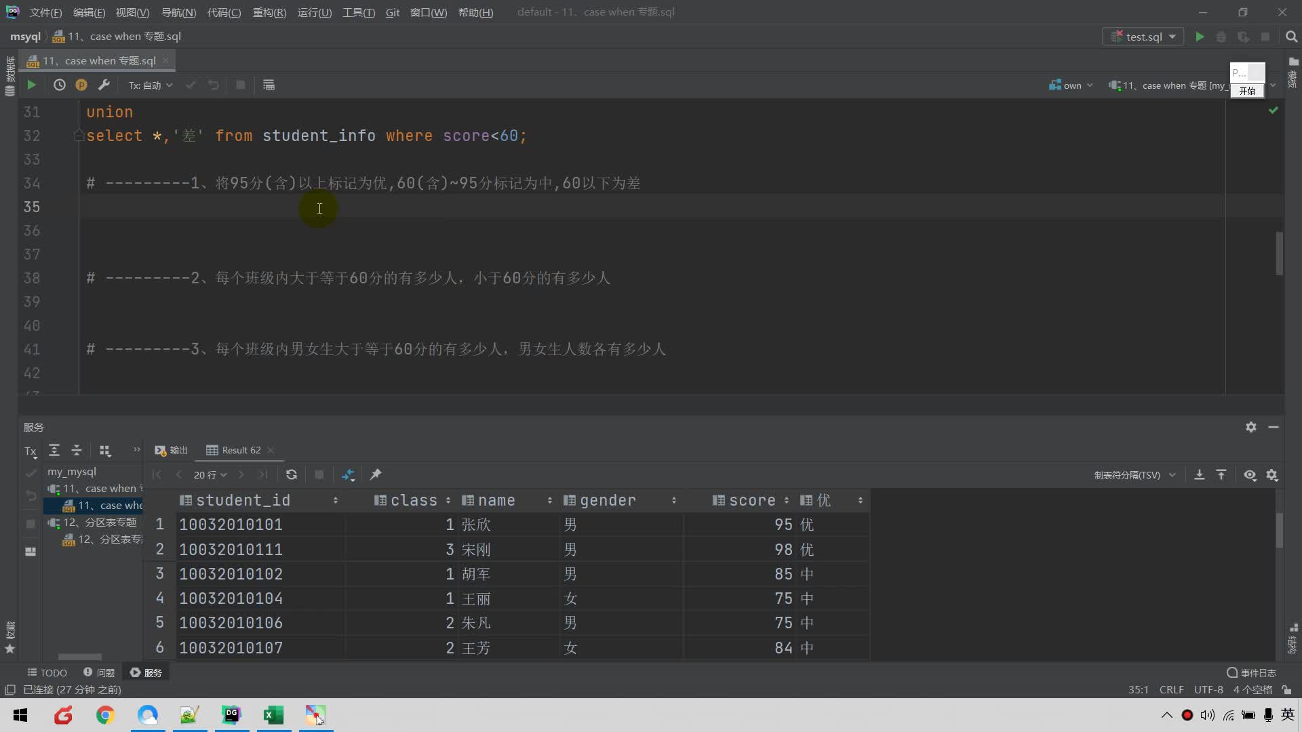Open Windows Start menu
Screen dimensions: 1302x732
click(x=20, y=714)
